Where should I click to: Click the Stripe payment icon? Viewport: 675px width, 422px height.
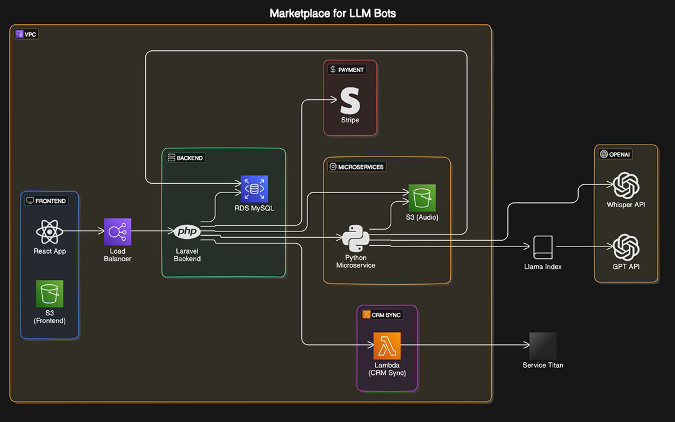pyautogui.click(x=350, y=99)
